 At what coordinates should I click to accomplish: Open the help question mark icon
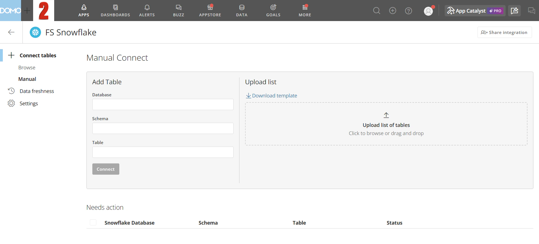click(408, 11)
